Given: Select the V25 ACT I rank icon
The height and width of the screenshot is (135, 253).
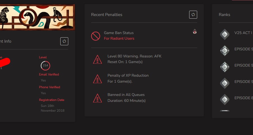Looking at the screenshot, I should 225,34.
